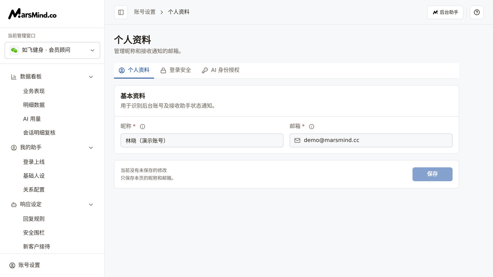Focus the 昵称 input field

point(202,140)
